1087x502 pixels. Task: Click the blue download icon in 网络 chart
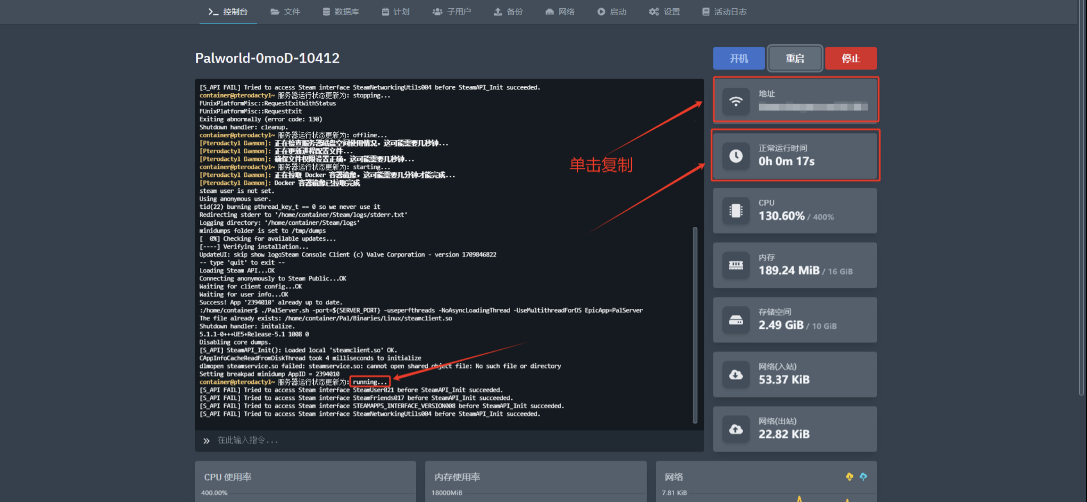pyautogui.click(x=863, y=477)
